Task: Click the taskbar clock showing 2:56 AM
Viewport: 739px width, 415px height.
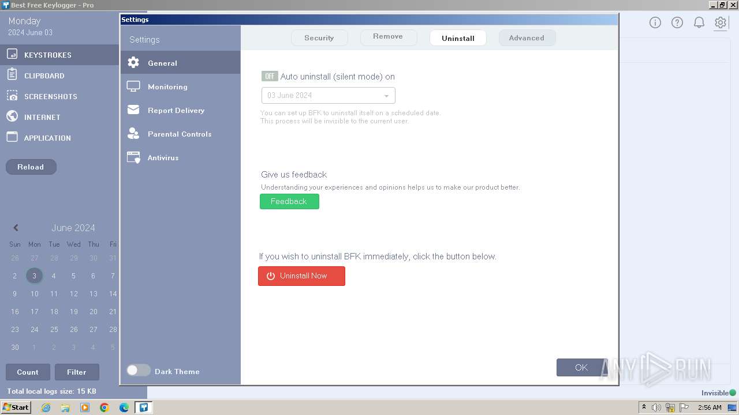Action: (710, 408)
